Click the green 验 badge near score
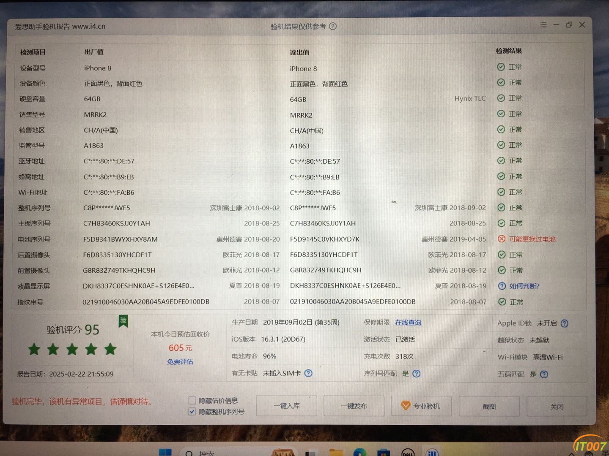The height and width of the screenshot is (456, 609). pos(123,321)
